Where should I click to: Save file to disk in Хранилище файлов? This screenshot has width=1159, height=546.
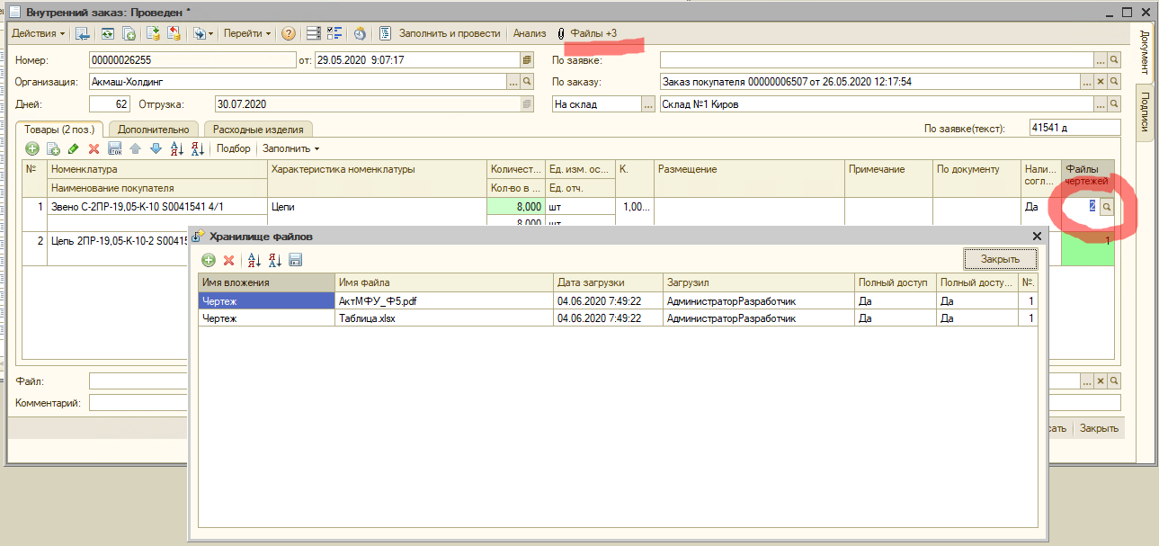point(295,260)
